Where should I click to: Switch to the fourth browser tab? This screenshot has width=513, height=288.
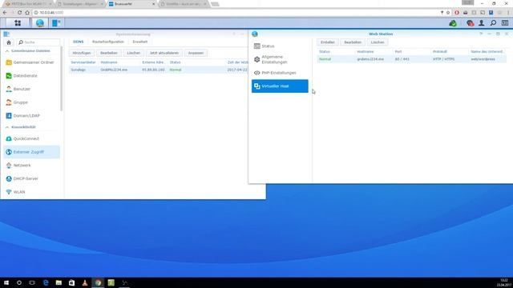coord(184,4)
